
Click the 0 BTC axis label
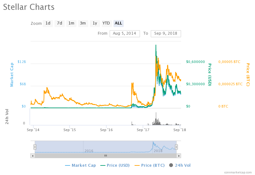click(x=223, y=106)
